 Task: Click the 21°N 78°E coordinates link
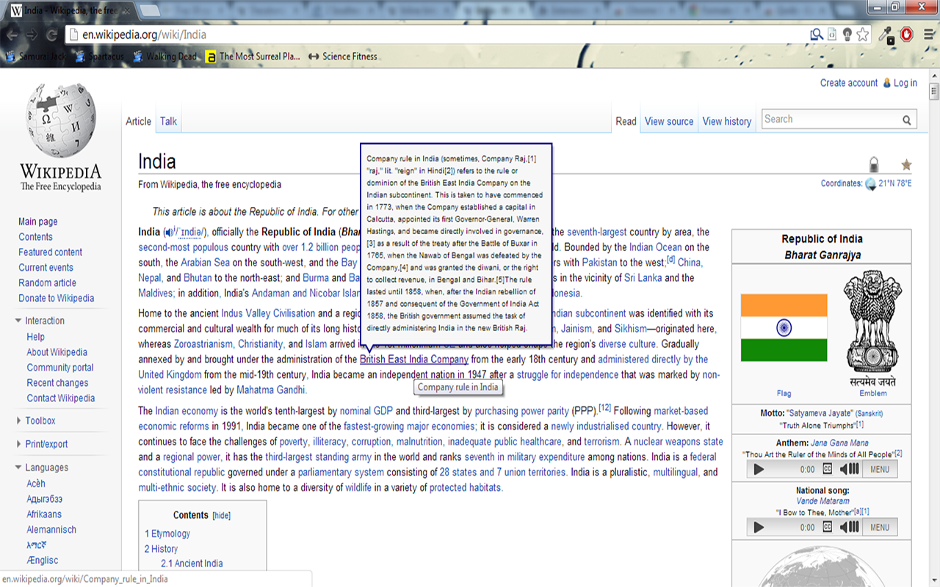[x=895, y=183]
